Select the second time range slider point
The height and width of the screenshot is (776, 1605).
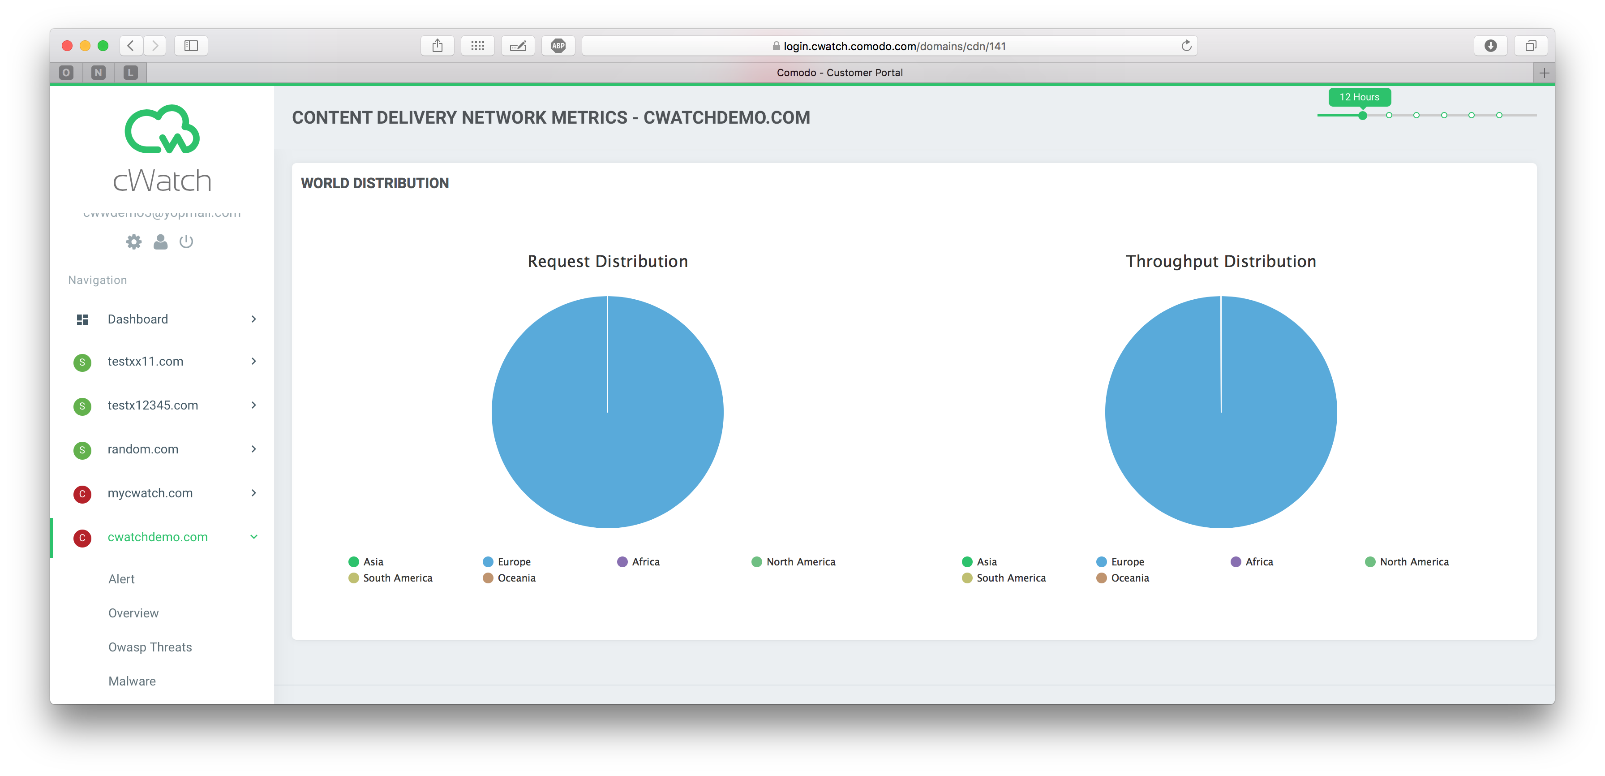click(x=1389, y=115)
